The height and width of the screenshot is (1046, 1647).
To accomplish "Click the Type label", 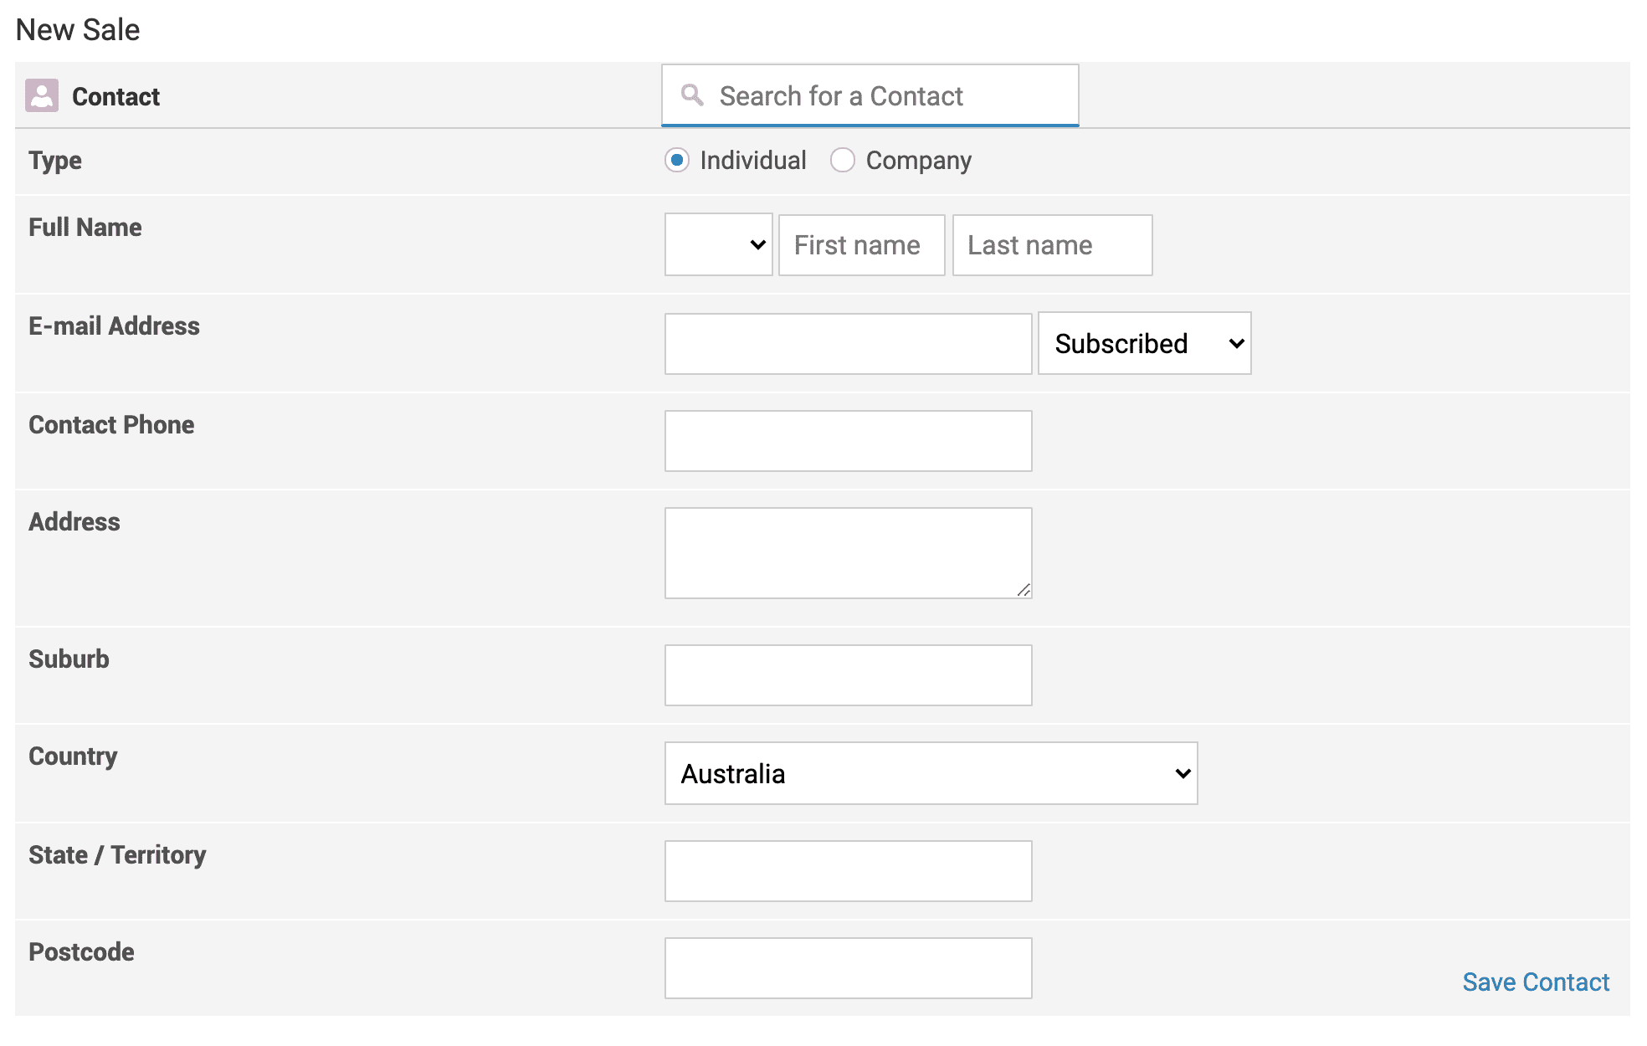I will tap(55, 161).
